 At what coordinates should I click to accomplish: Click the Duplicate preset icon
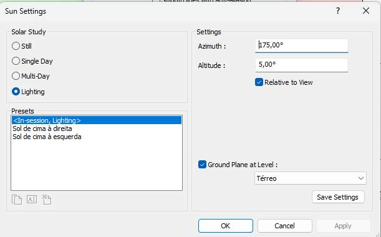17,200
